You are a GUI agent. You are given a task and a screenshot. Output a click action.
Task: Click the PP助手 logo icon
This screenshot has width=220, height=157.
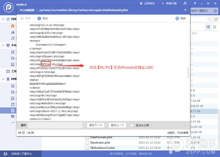click(x=8, y=7)
